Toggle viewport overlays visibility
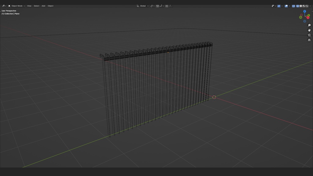This screenshot has height=176, width=313. tap(286, 5)
